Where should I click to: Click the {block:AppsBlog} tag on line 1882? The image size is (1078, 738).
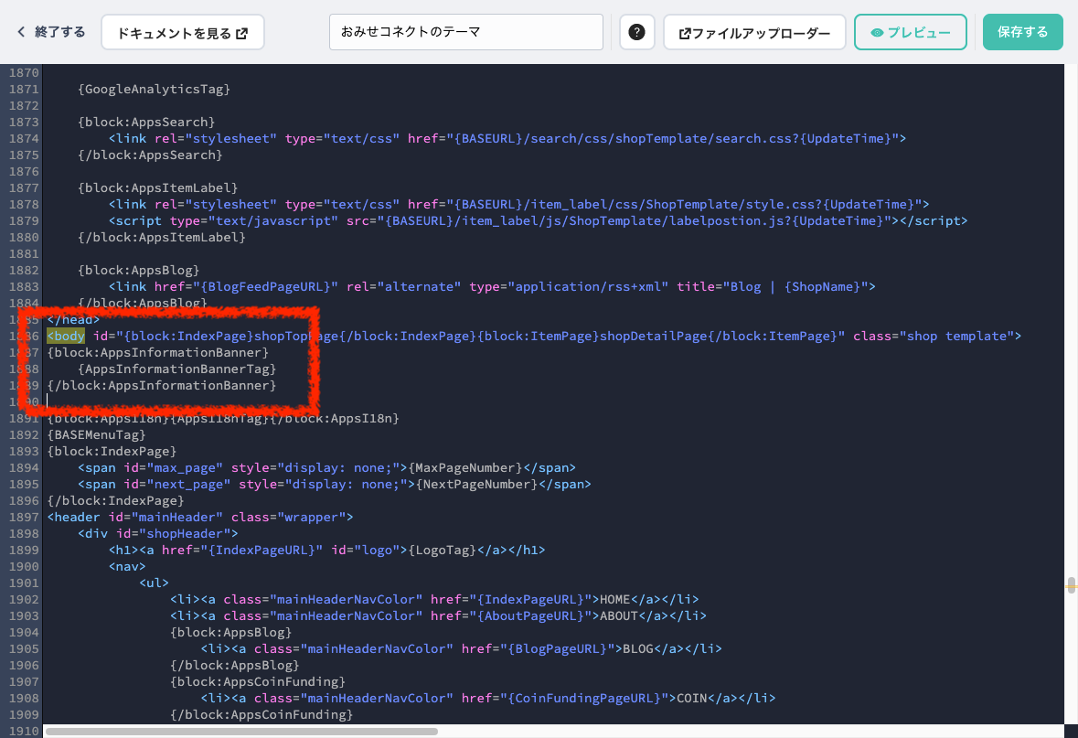click(139, 270)
